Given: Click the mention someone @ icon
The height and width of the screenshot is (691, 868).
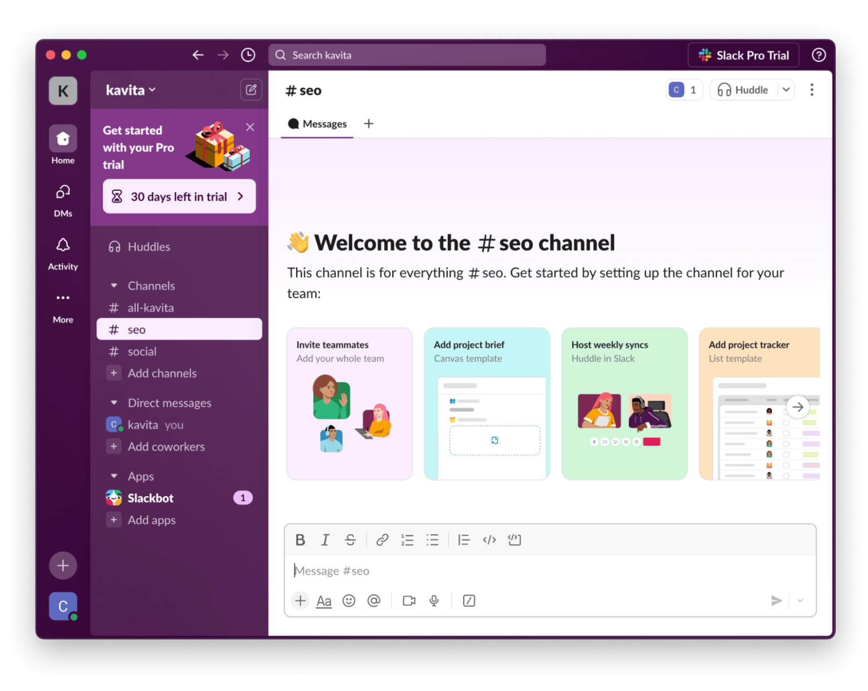Looking at the screenshot, I should [x=374, y=601].
